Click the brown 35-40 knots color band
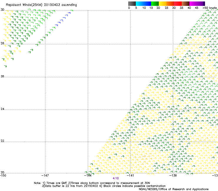 click(186, 4)
